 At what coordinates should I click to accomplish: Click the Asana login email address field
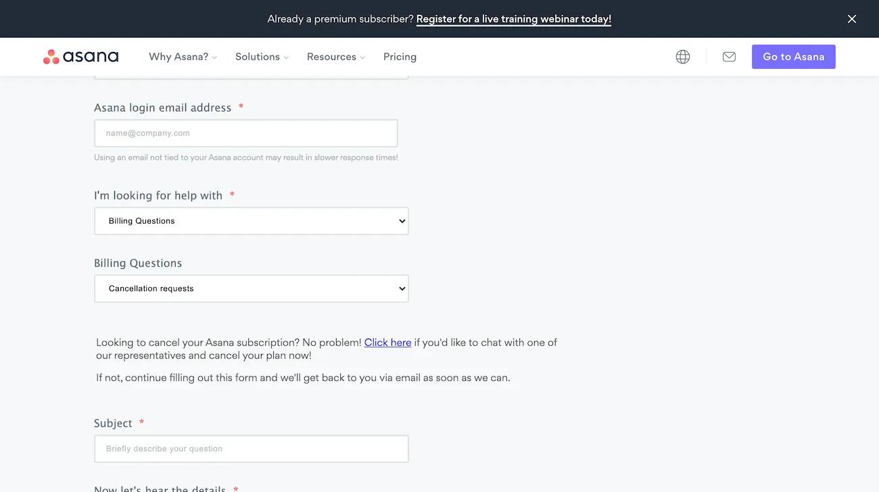click(x=246, y=132)
